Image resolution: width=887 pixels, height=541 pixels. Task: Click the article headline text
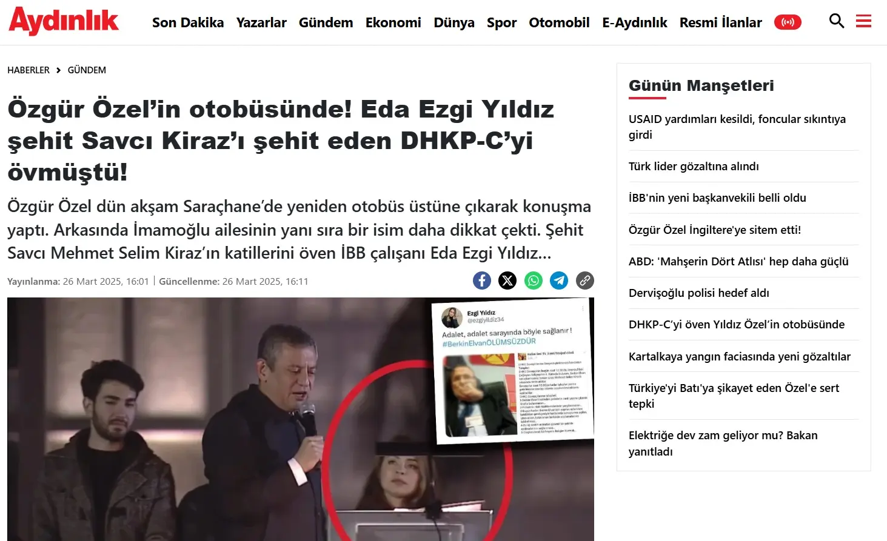click(281, 141)
